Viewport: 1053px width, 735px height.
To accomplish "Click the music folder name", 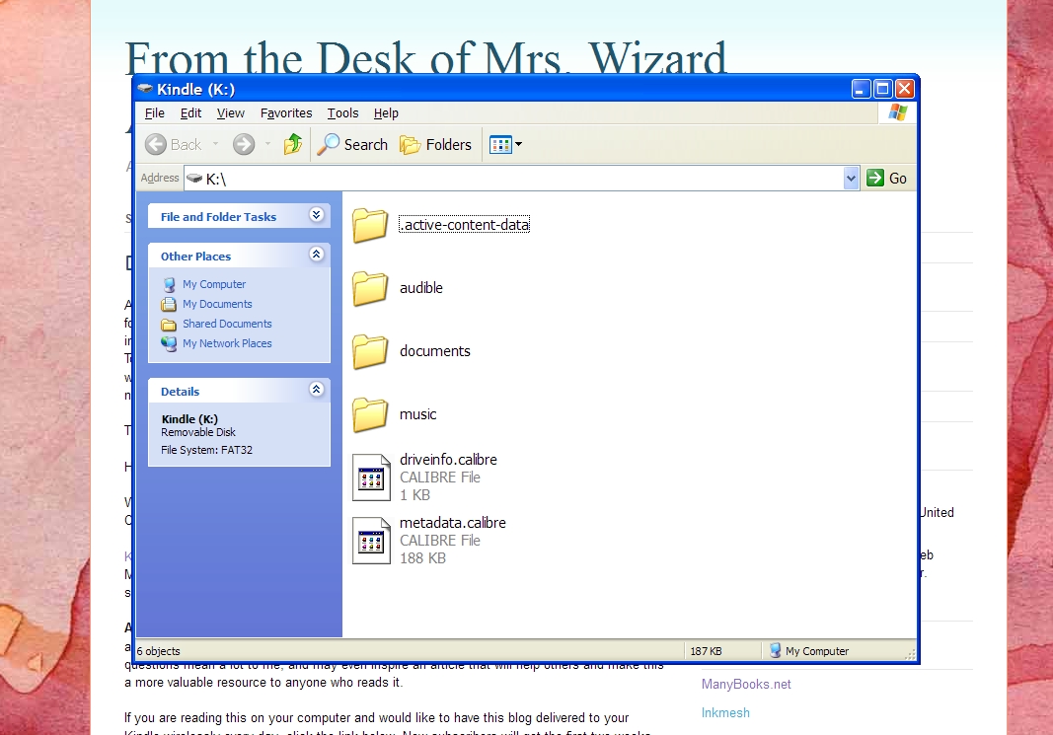I will pos(417,413).
